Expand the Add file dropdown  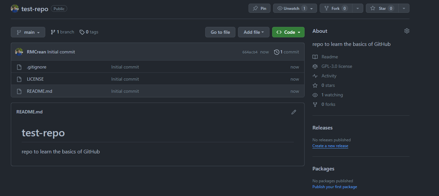coord(254,32)
